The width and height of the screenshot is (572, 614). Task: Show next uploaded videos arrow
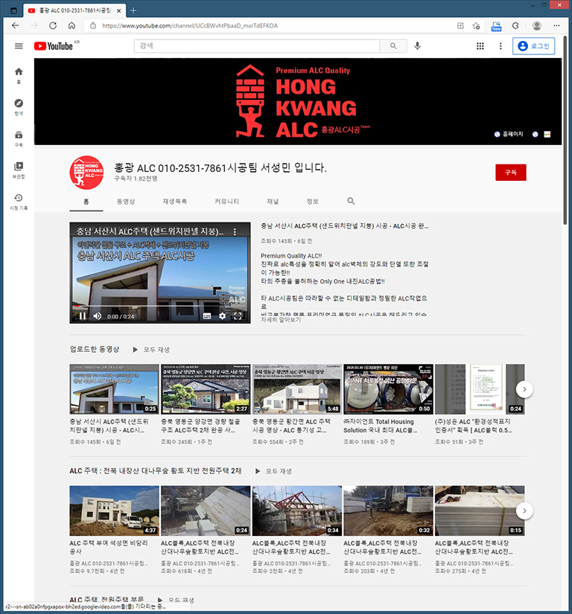524,389
